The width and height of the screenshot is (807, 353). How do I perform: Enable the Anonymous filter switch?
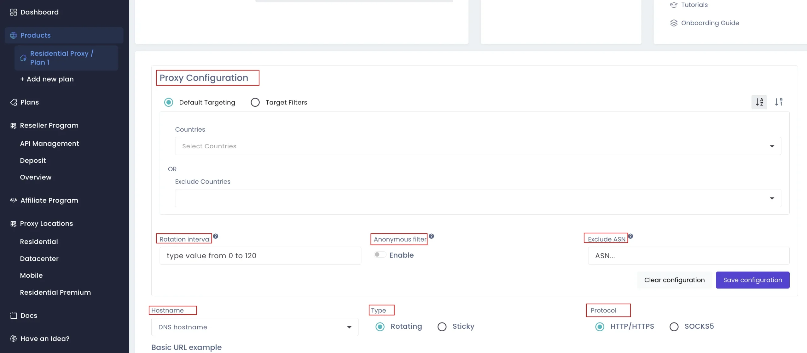tap(380, 255)
